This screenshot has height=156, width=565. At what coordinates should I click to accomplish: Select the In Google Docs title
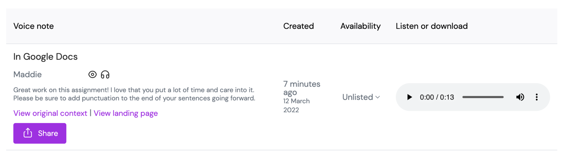point(45,57)
